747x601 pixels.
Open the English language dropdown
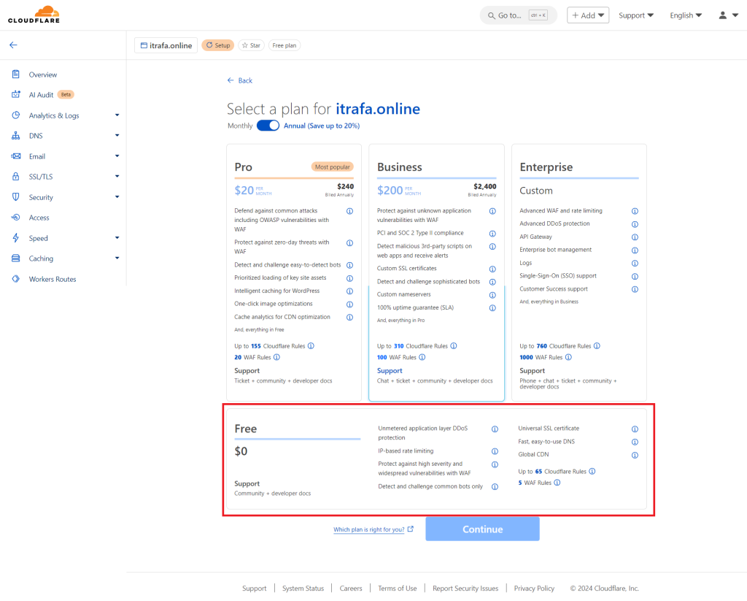(686, 15)
